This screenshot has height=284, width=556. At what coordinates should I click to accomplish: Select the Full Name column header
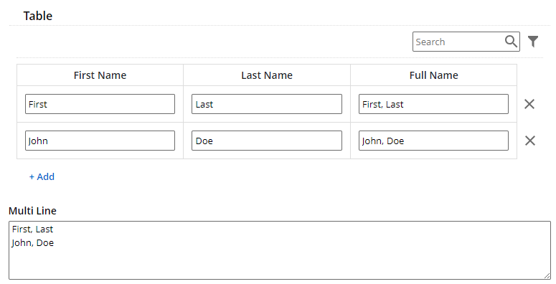433,75
